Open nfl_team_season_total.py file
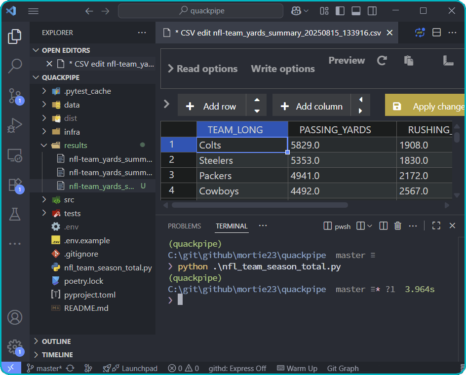Image resolution: width=466 pixels, height=375 pixels. [x=93, y=268]
